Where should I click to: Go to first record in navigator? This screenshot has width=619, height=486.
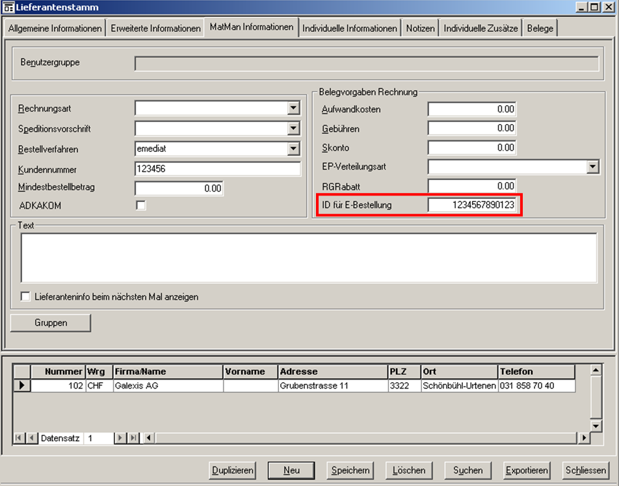pos(20,439)
